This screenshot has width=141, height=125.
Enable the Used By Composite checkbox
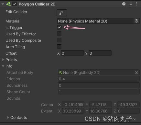[x=59, y=40]
